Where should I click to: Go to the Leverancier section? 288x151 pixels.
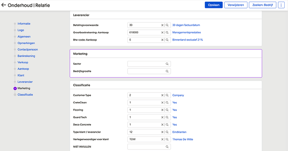point(25,82)
